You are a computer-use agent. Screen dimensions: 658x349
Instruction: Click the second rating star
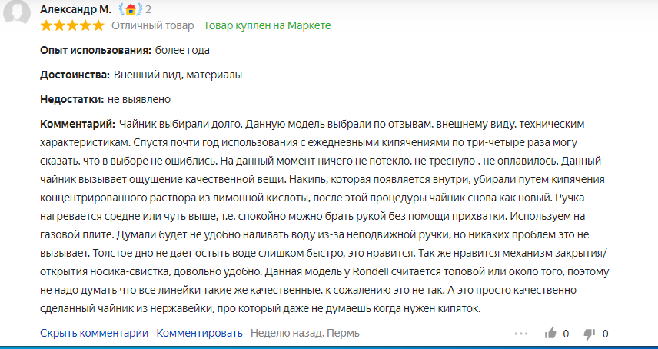pyautogui.click(x=59, y=25)
